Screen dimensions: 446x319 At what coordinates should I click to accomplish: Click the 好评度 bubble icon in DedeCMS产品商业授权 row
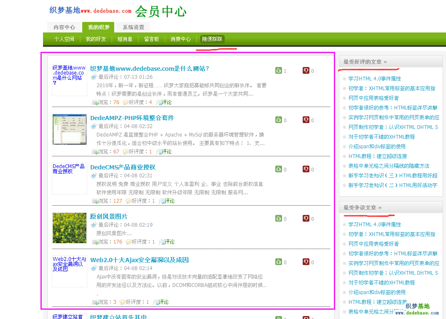[x=129, y=201]
